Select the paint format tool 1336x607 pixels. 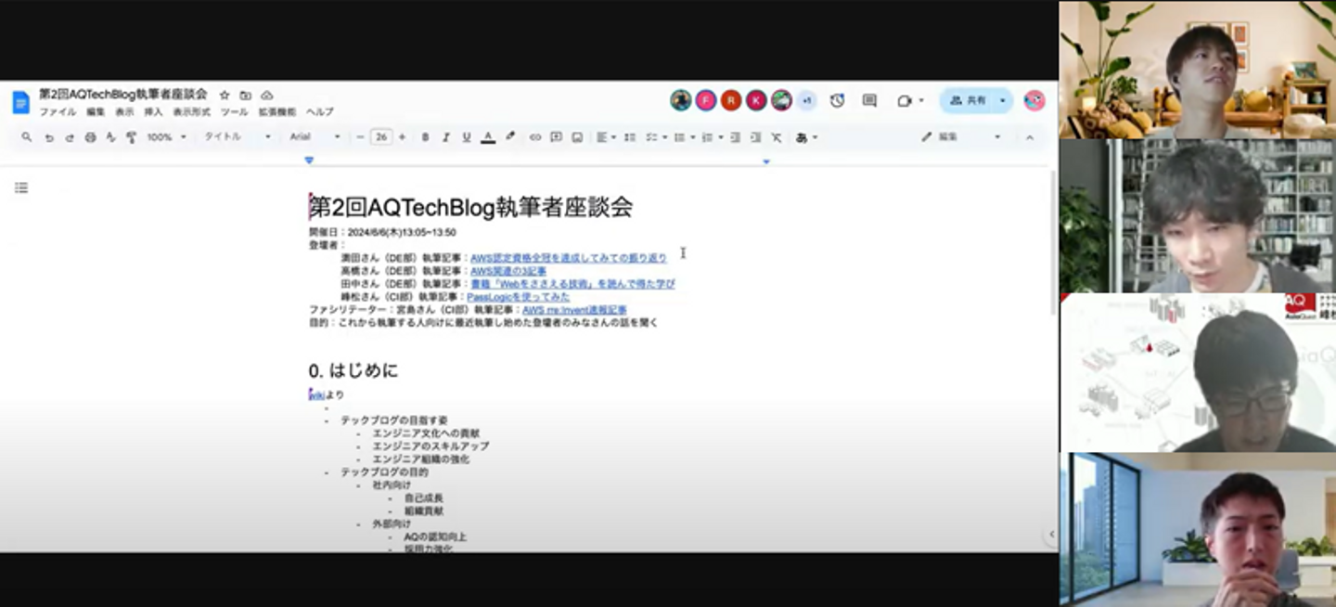click(131, 137)
